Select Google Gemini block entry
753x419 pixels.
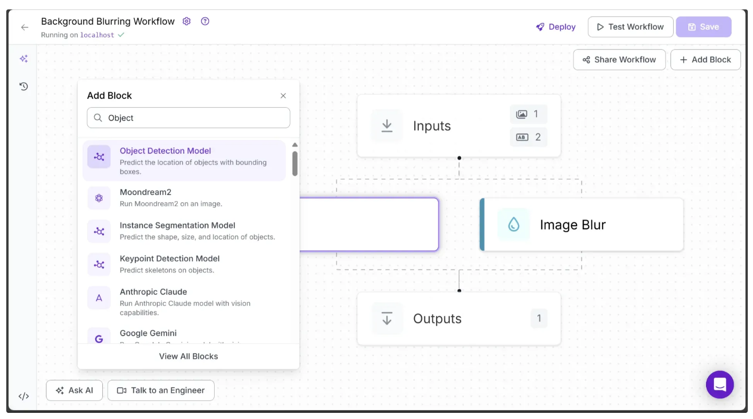pyautogui.click(x=184, y=335)
